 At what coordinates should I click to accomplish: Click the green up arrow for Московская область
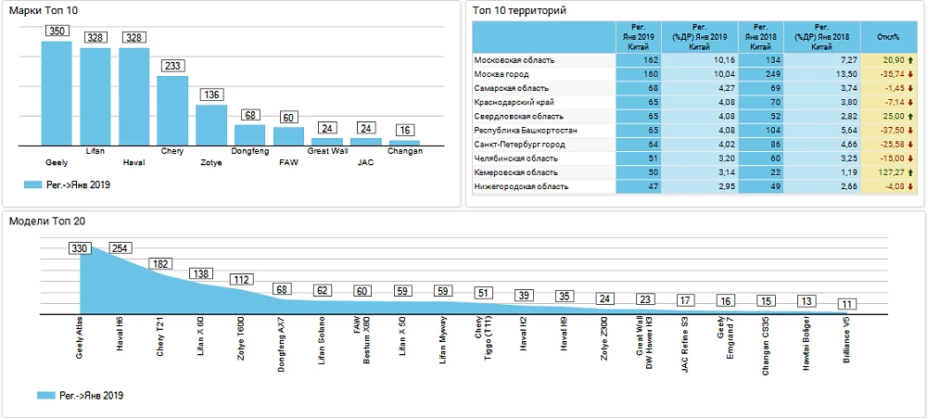[909, 60]
